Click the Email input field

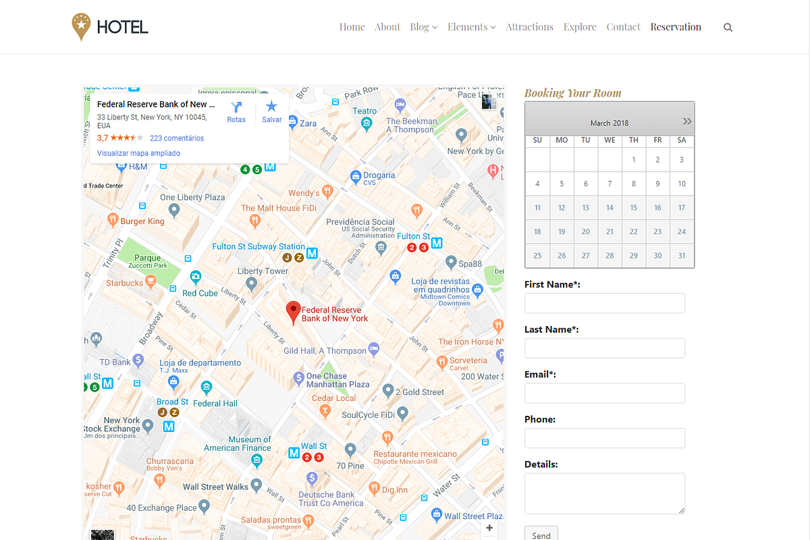click(605, 393)
